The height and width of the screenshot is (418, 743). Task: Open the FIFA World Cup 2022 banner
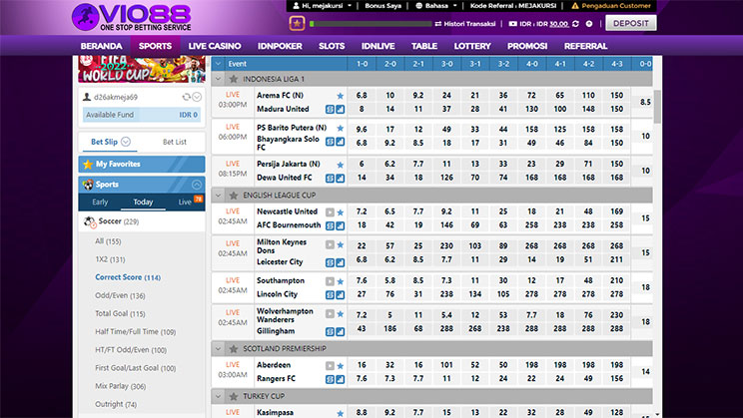pyautogui.click(x=142, y=69)
